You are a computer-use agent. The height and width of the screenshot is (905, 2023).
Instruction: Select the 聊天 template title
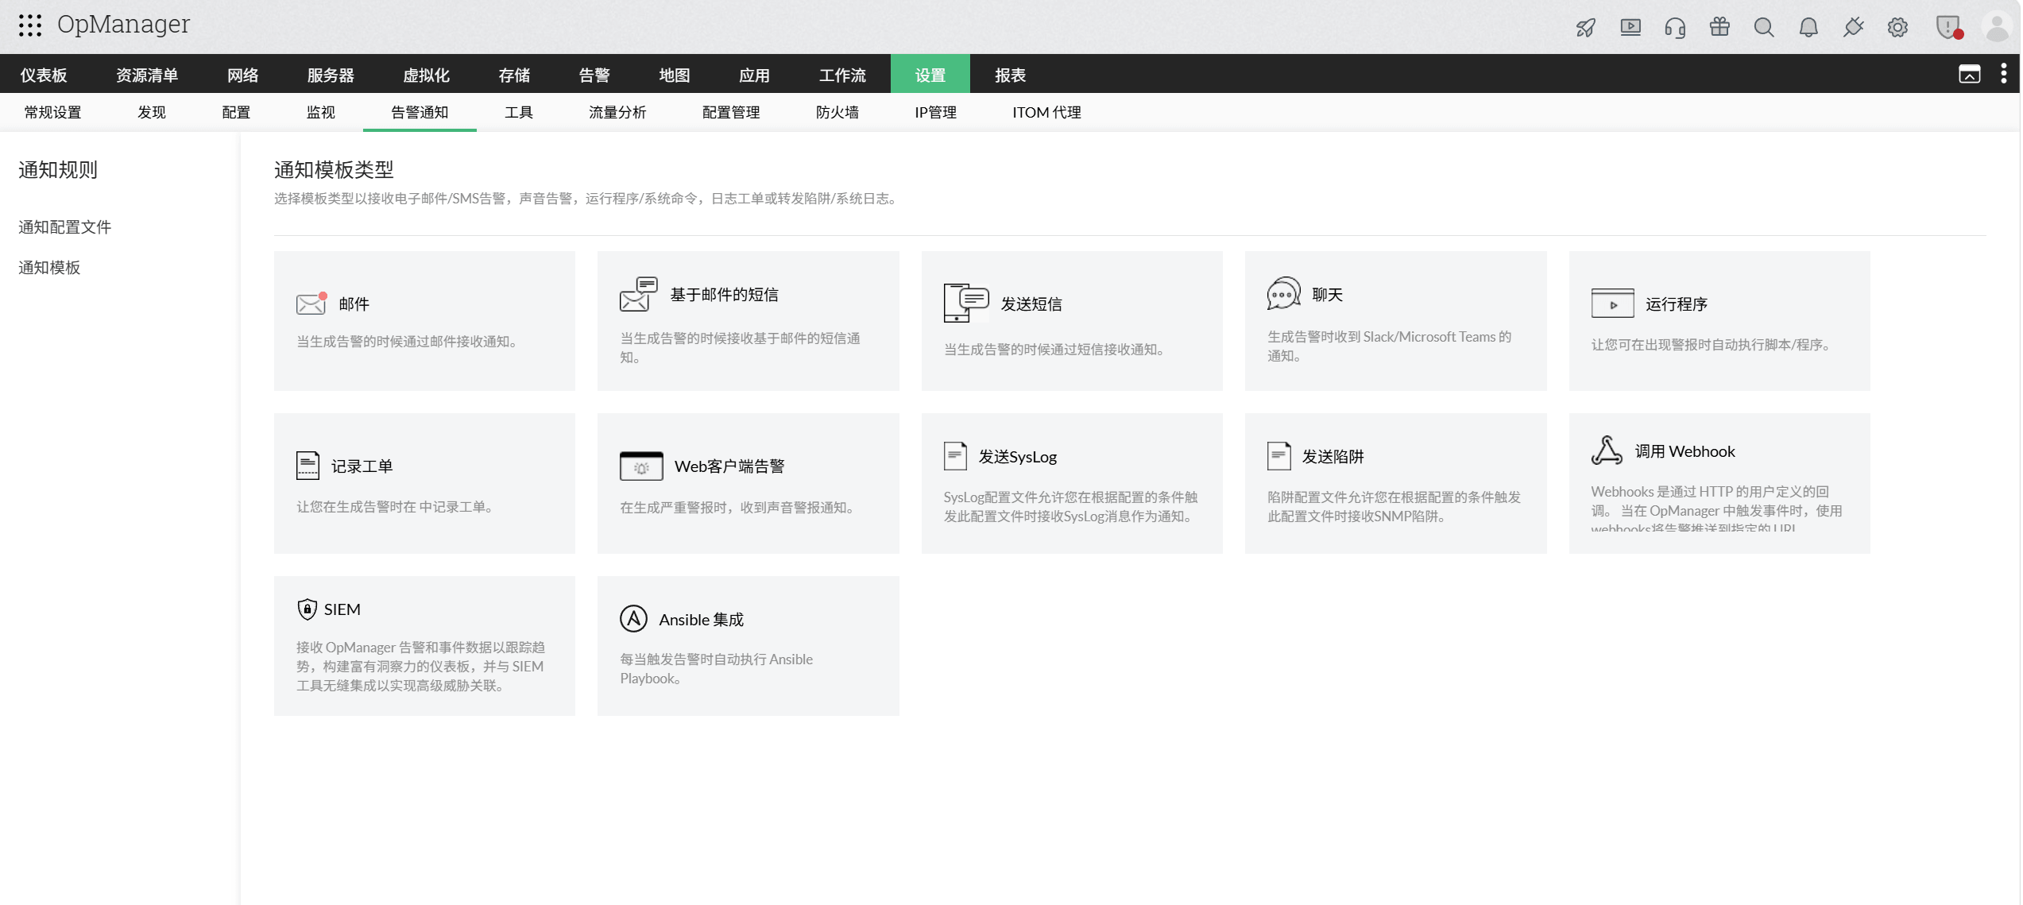[x=1327, y=294]
